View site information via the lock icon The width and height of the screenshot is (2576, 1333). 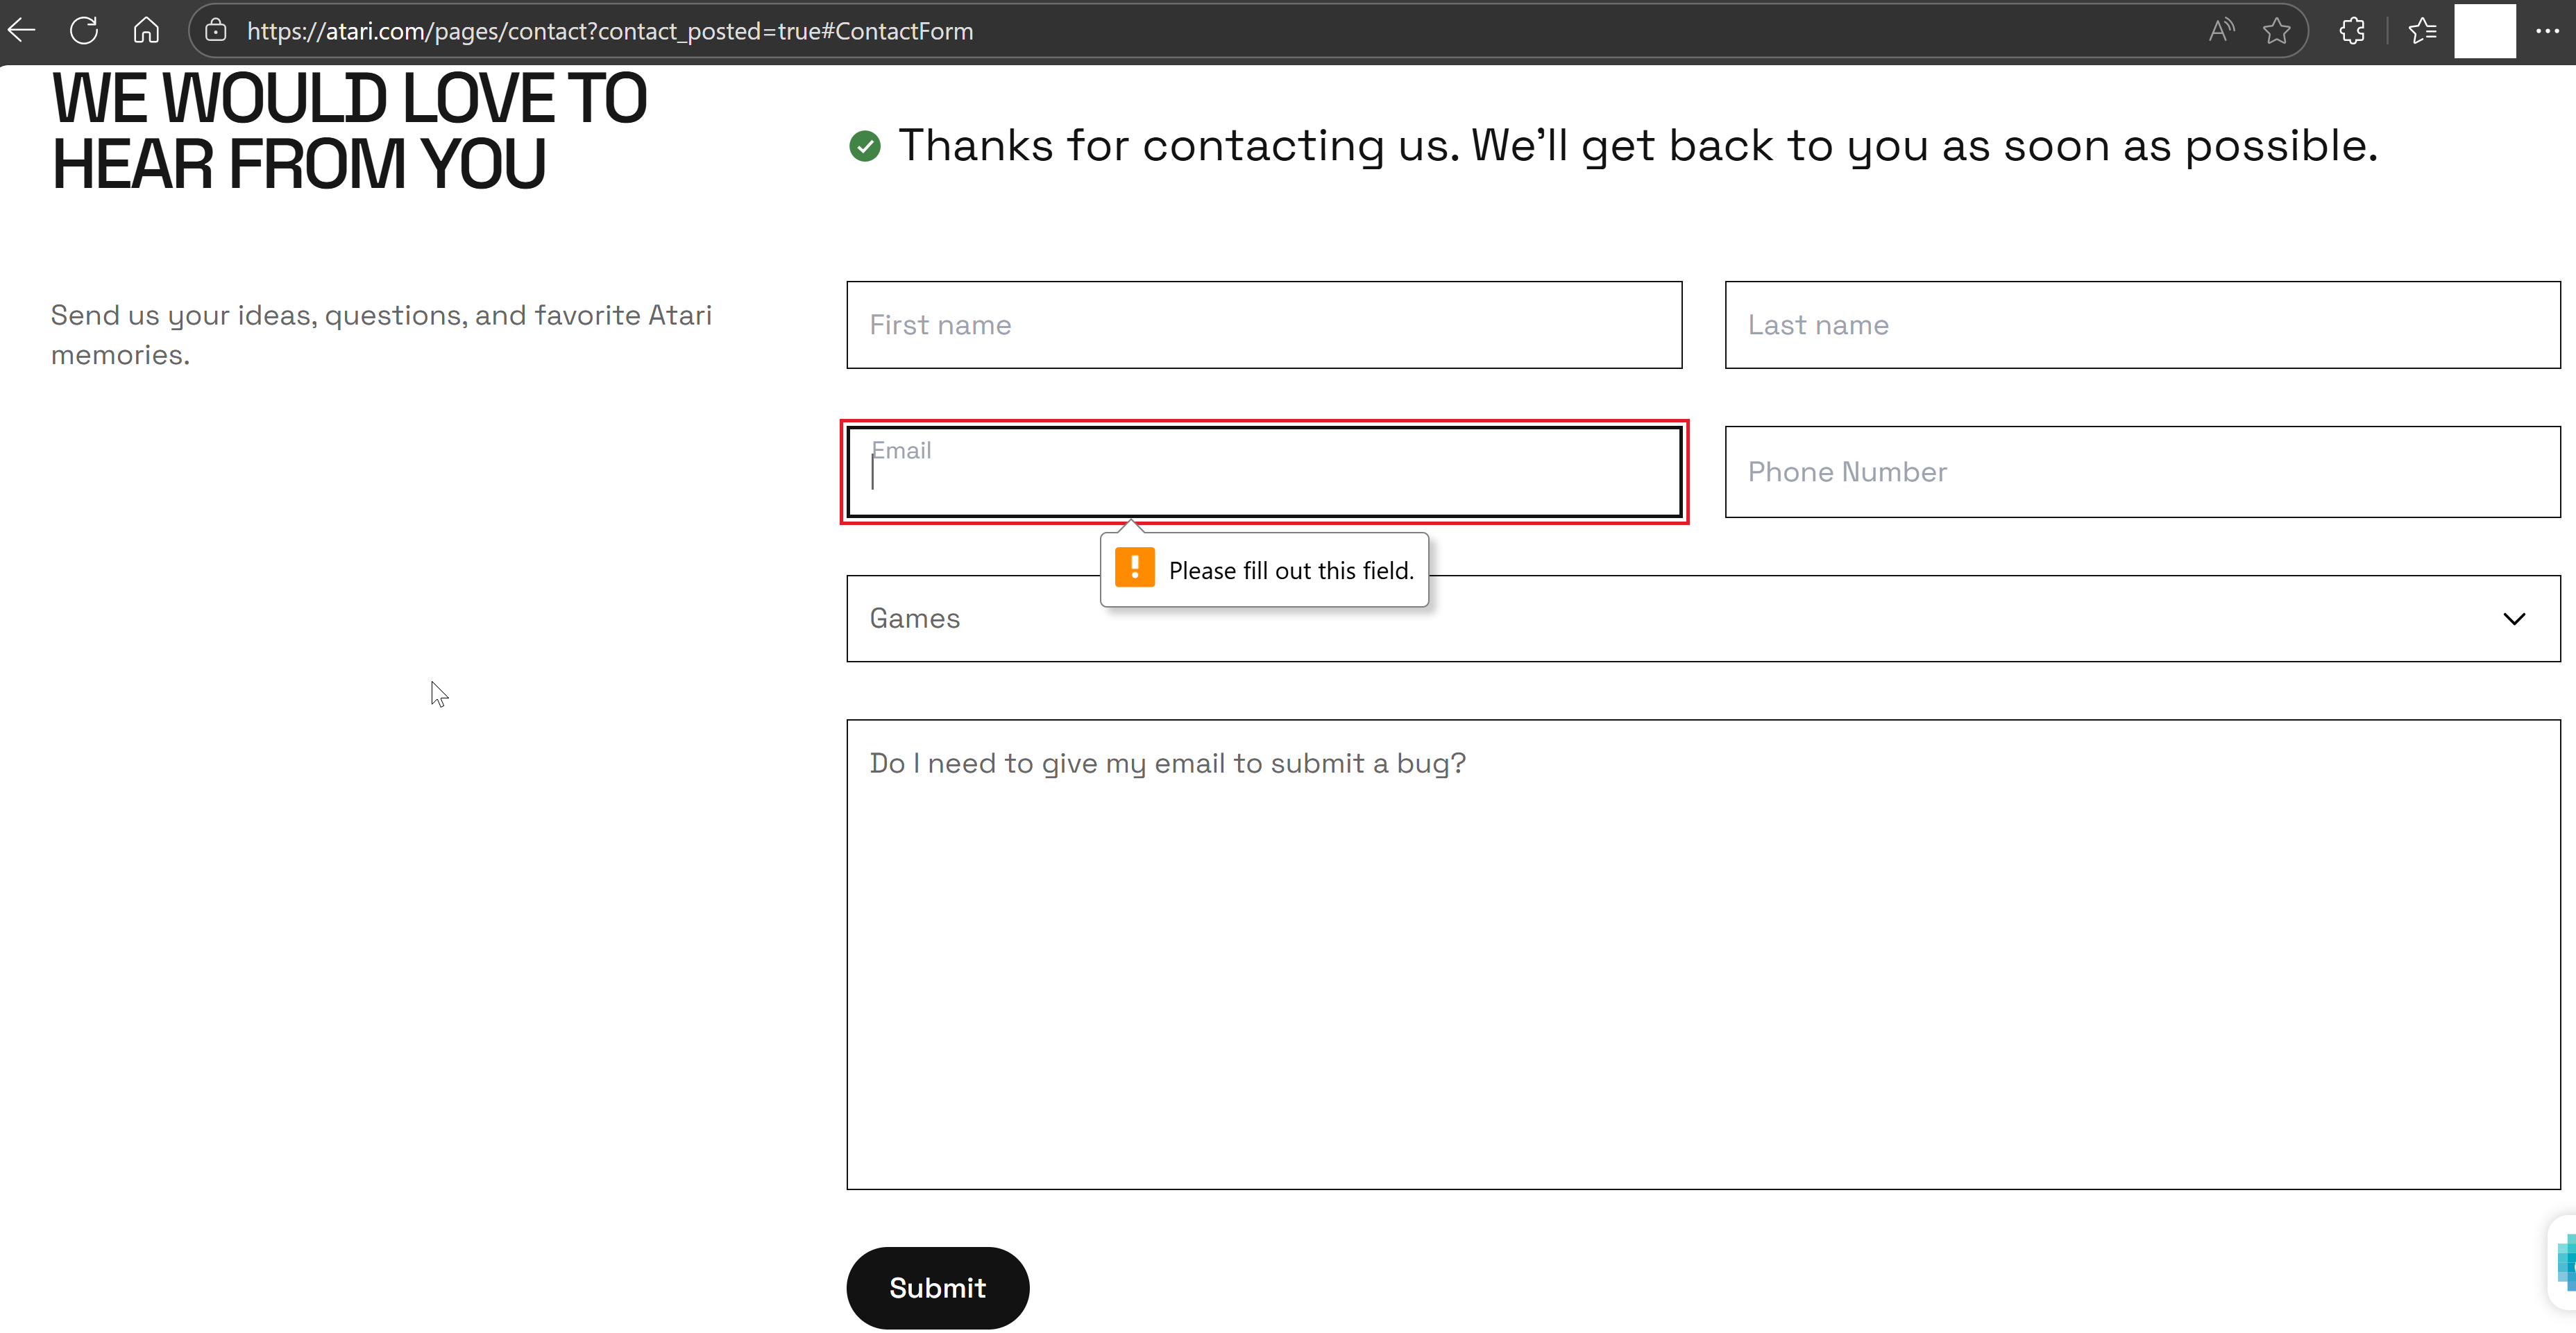(215, 31)
